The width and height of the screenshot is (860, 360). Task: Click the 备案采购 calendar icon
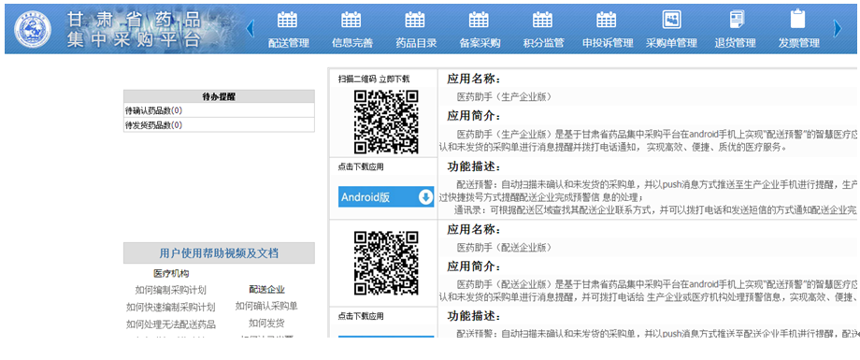pyautogui.click(x=479, y=20)
